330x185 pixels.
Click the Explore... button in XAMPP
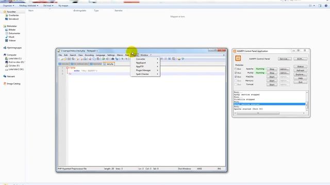point(300,75)
